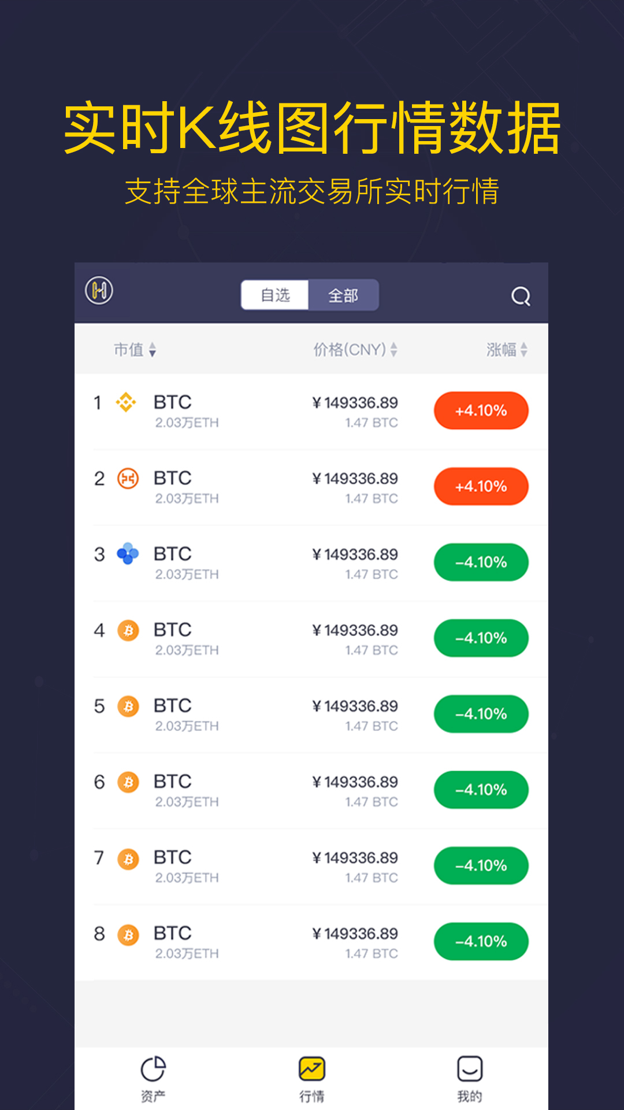Screen dimensions: 624x1110
Task: Click the blue OKEx icon in row 3
Action: (x=128, y=554)
